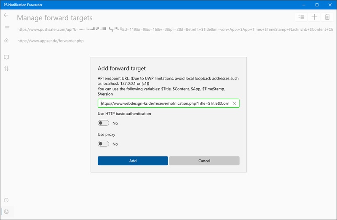Select the appzer.de forwarder.php target
The width and height of the screenshot is (337, 220).
click(x=51, y=41)
